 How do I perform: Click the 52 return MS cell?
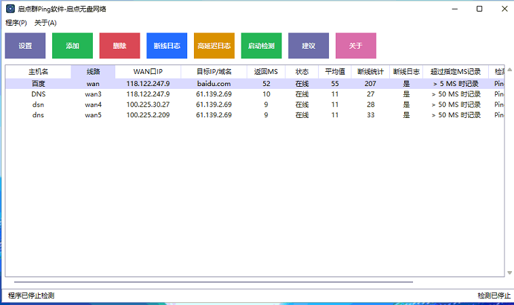[266, 84]
